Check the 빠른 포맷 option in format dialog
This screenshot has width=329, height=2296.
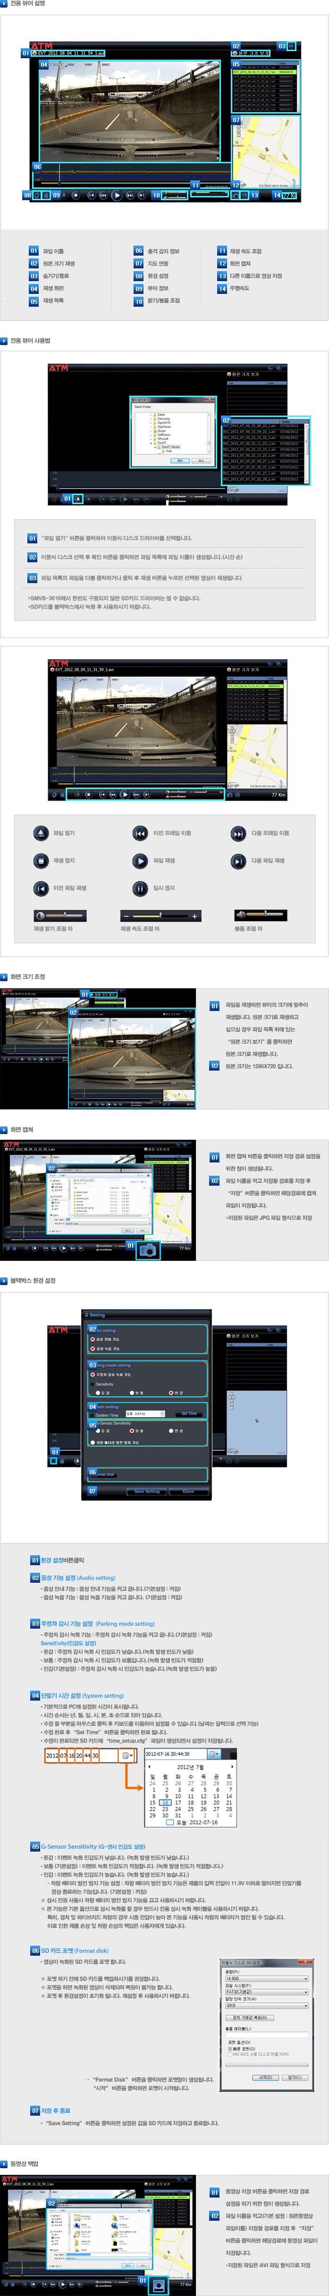pyautogui.click(x=229, y=2048)
